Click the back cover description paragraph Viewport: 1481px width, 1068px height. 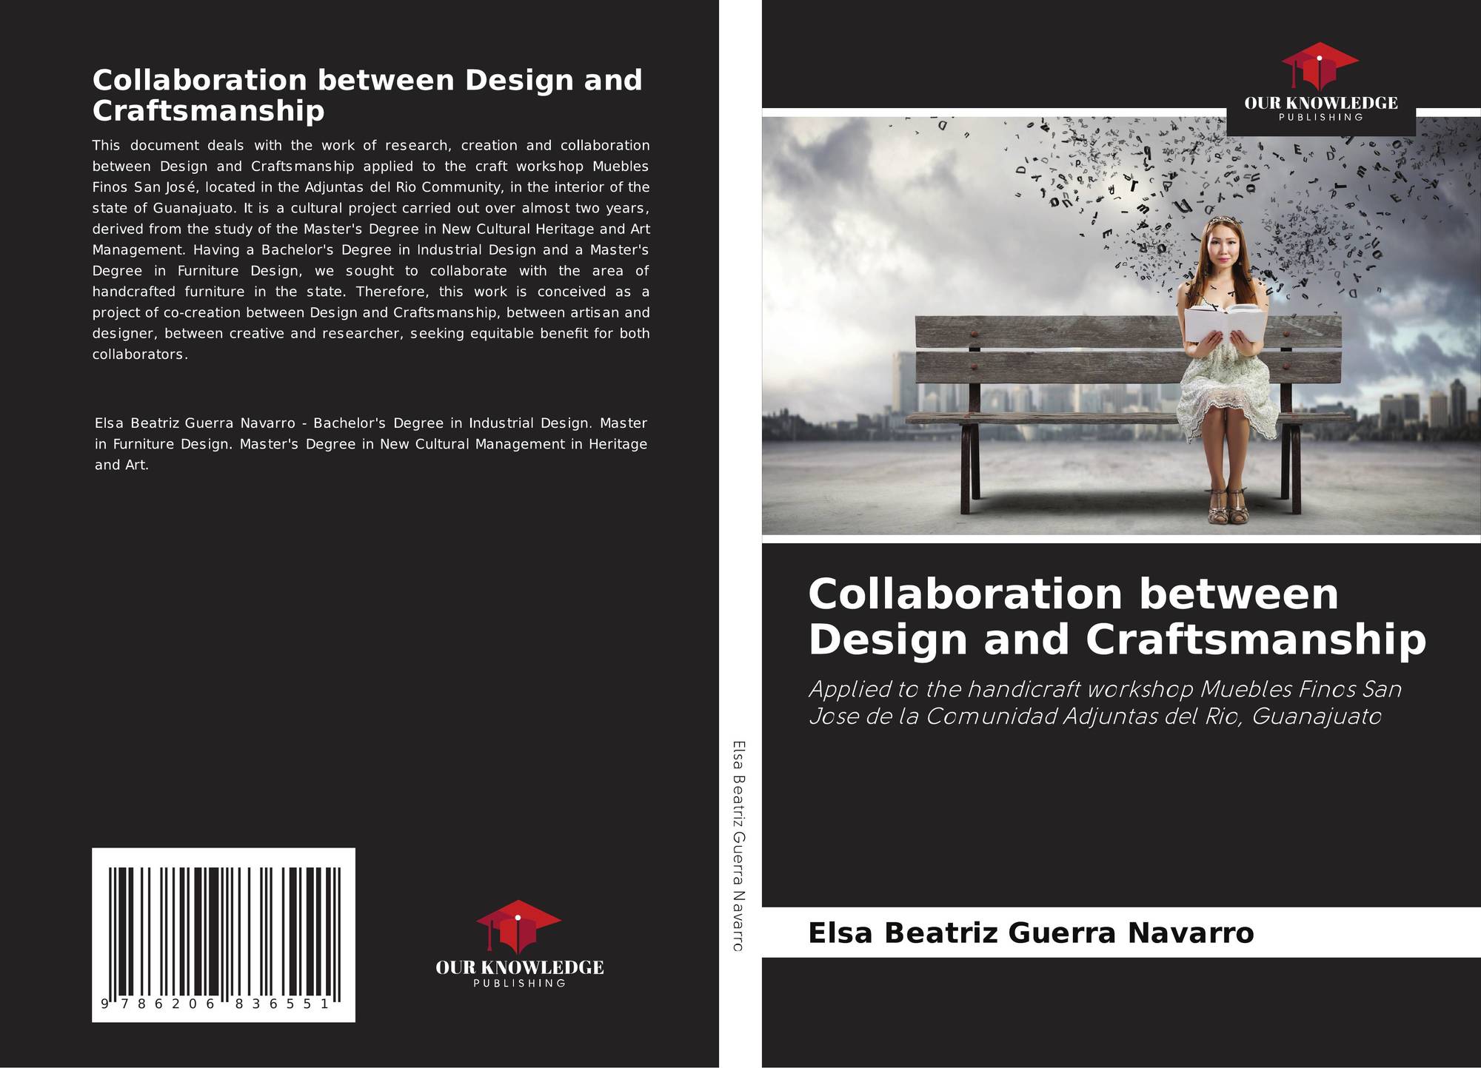(x=370, y=249)
